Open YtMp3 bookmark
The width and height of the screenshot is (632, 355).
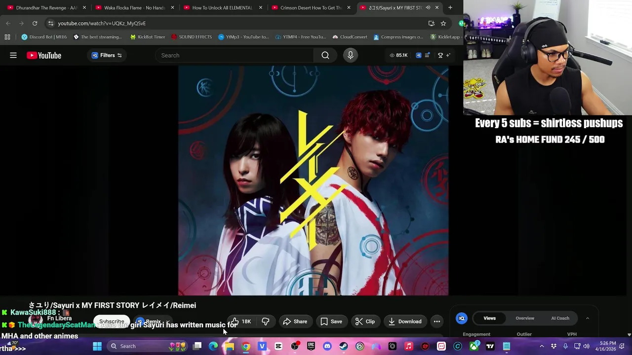click(243, 37)
